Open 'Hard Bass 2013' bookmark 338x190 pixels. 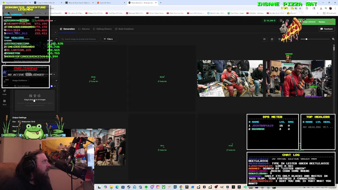(115, 13)
